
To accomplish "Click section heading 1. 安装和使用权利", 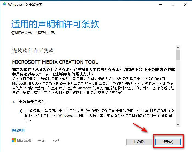I will point(30,102).
